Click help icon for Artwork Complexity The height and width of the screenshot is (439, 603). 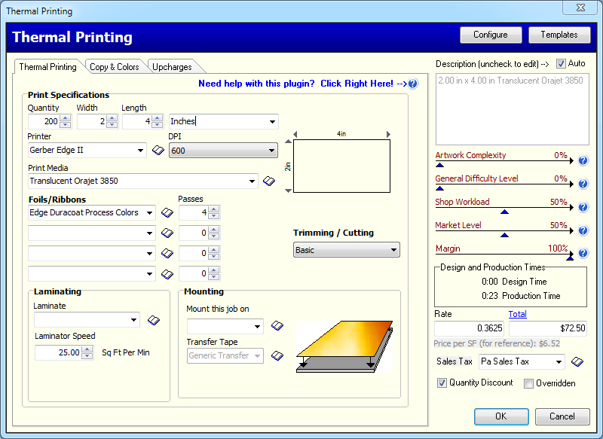(583, 160)
